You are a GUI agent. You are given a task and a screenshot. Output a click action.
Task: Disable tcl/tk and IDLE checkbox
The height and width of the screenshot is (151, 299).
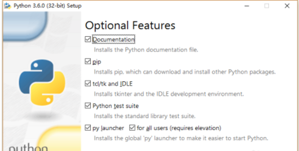[88, 83]
